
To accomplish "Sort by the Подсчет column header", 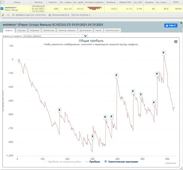I will tap(53, 2).
